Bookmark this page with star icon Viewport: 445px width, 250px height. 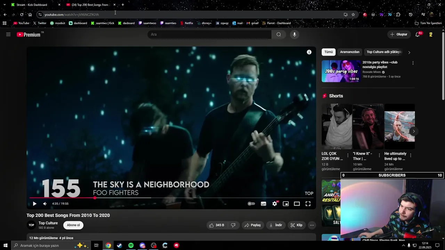353,15
